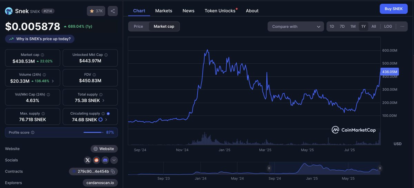Open the Chart tab

pos(139,11)
